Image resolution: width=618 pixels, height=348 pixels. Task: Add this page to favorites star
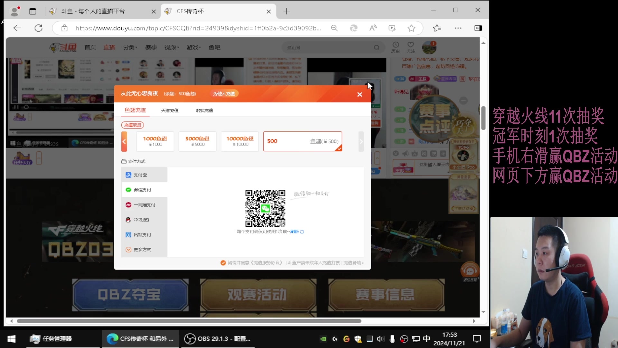411,28
